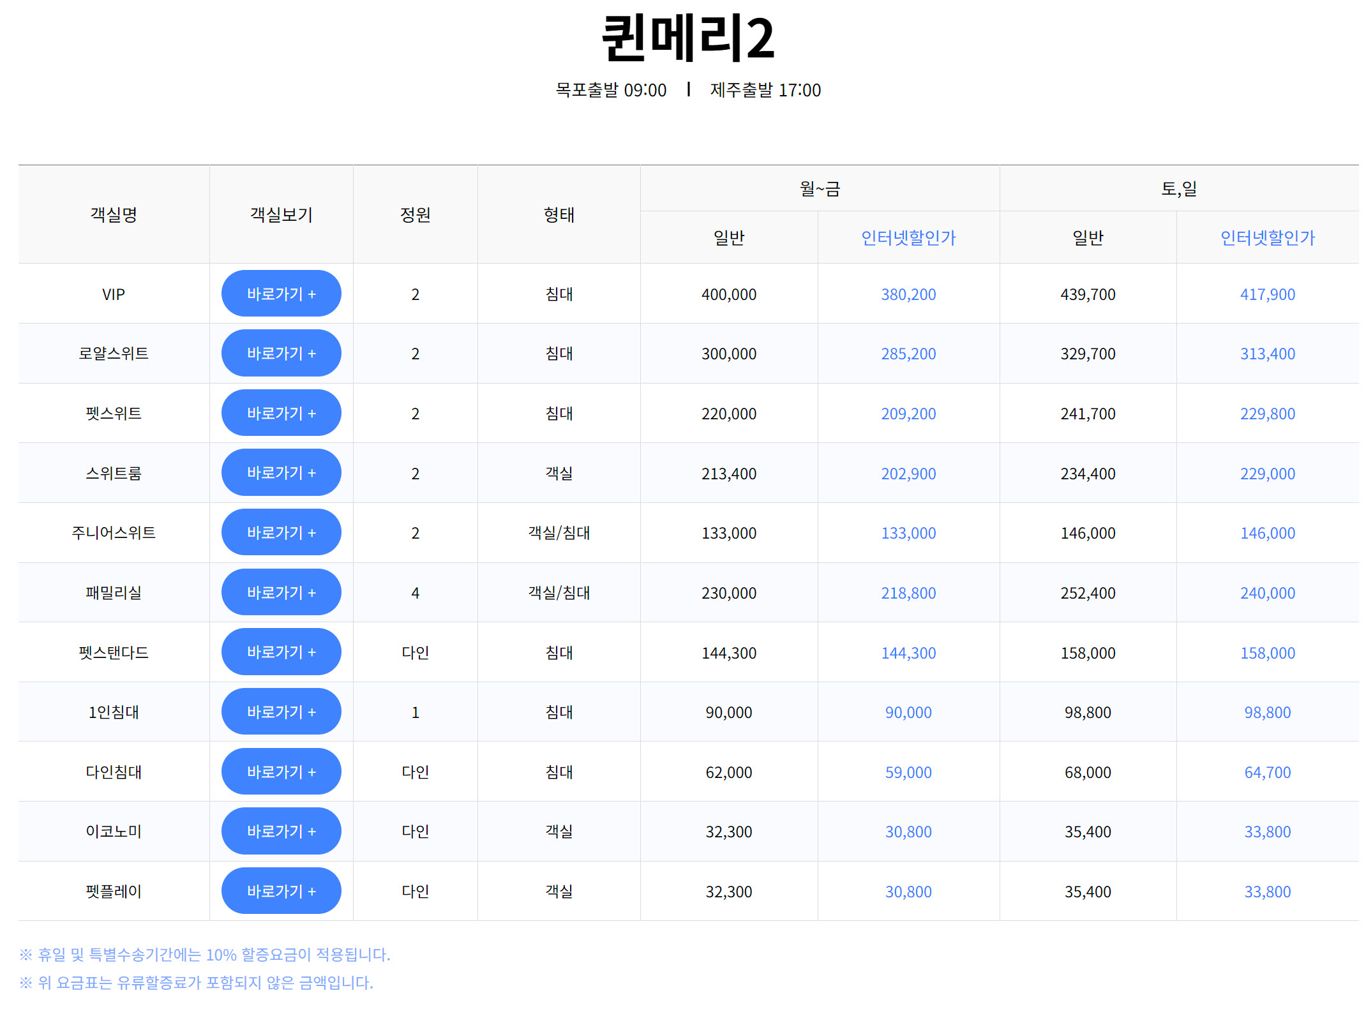Click the 펫스위트 weekend price 241,700
The image size is (1366, 1009).
point(1088,414)
